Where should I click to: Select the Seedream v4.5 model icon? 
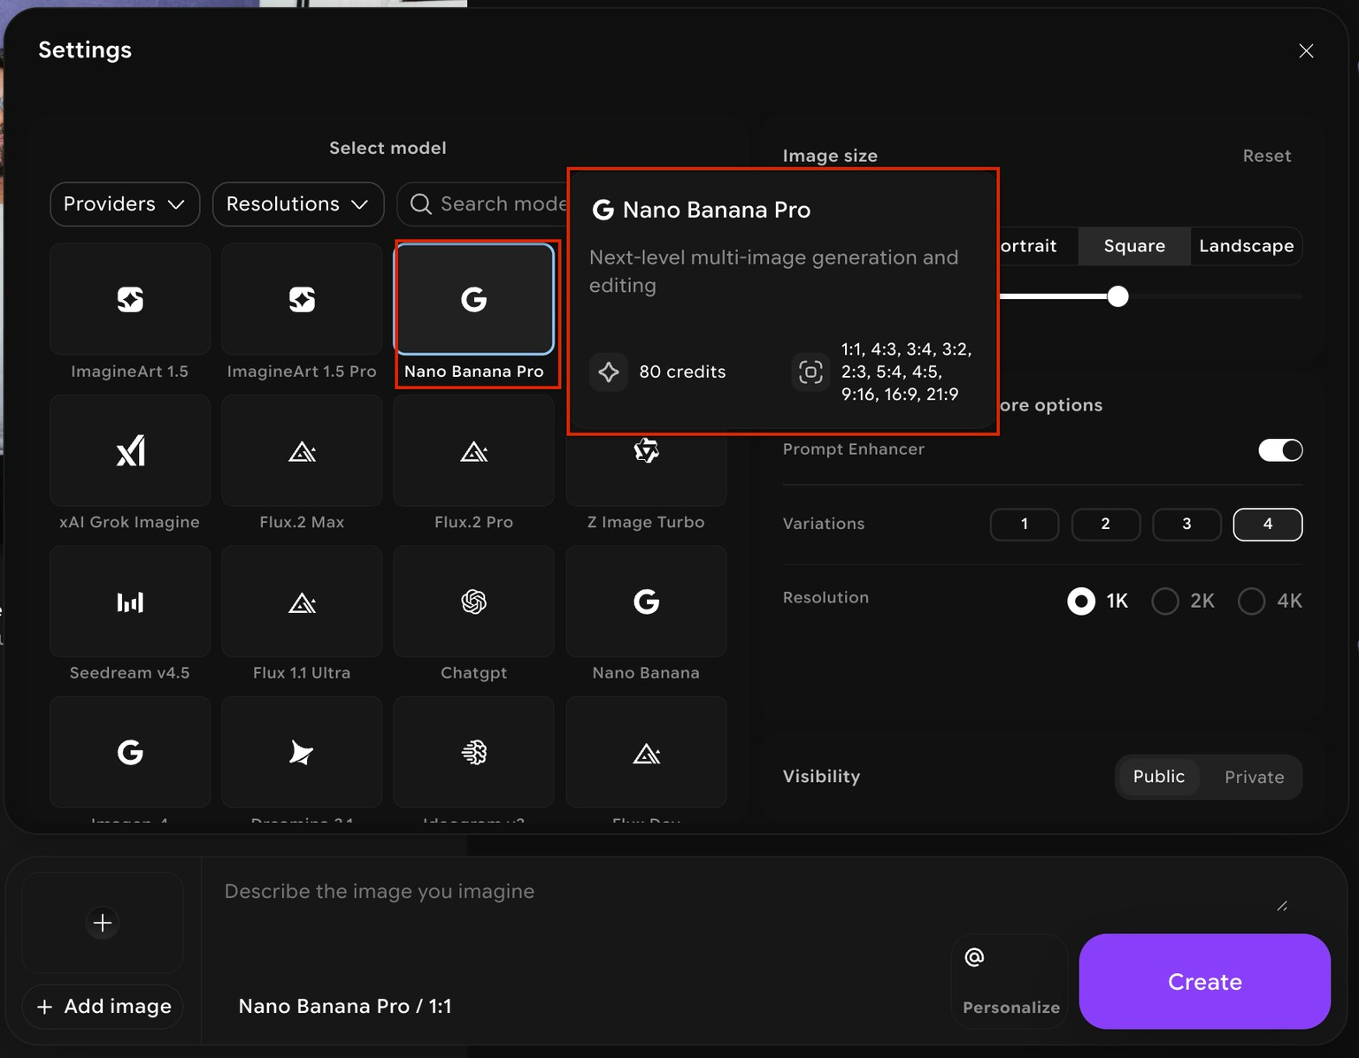click(x=130, y=602)
